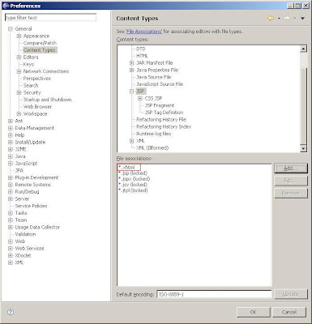Click the Add... button
312x324 pixels.
(291, 168)
